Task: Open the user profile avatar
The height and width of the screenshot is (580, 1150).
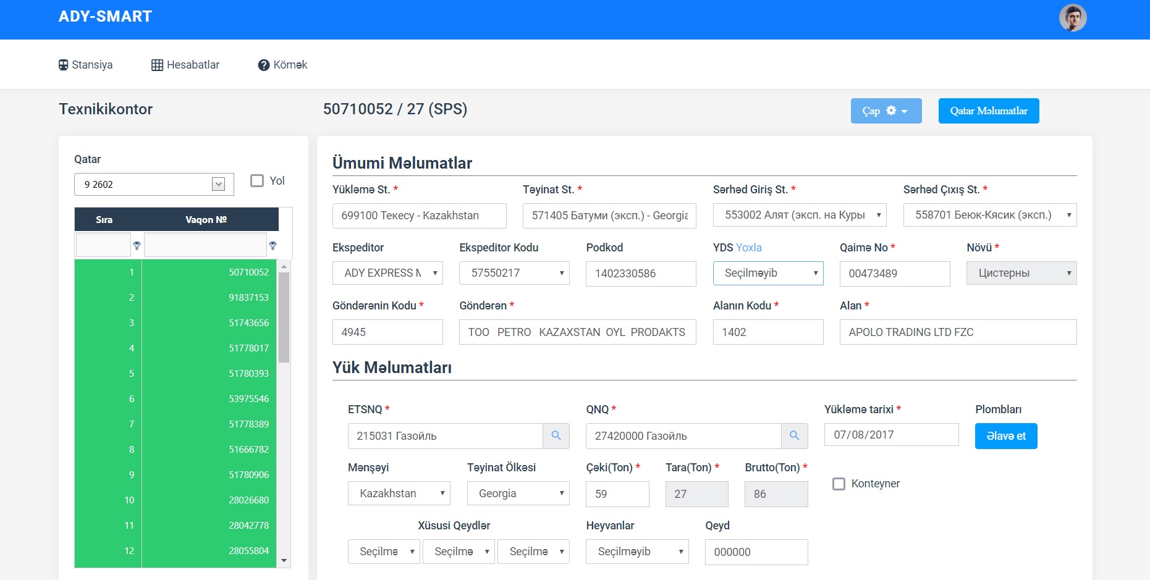Action: [x=1072, y=18]
